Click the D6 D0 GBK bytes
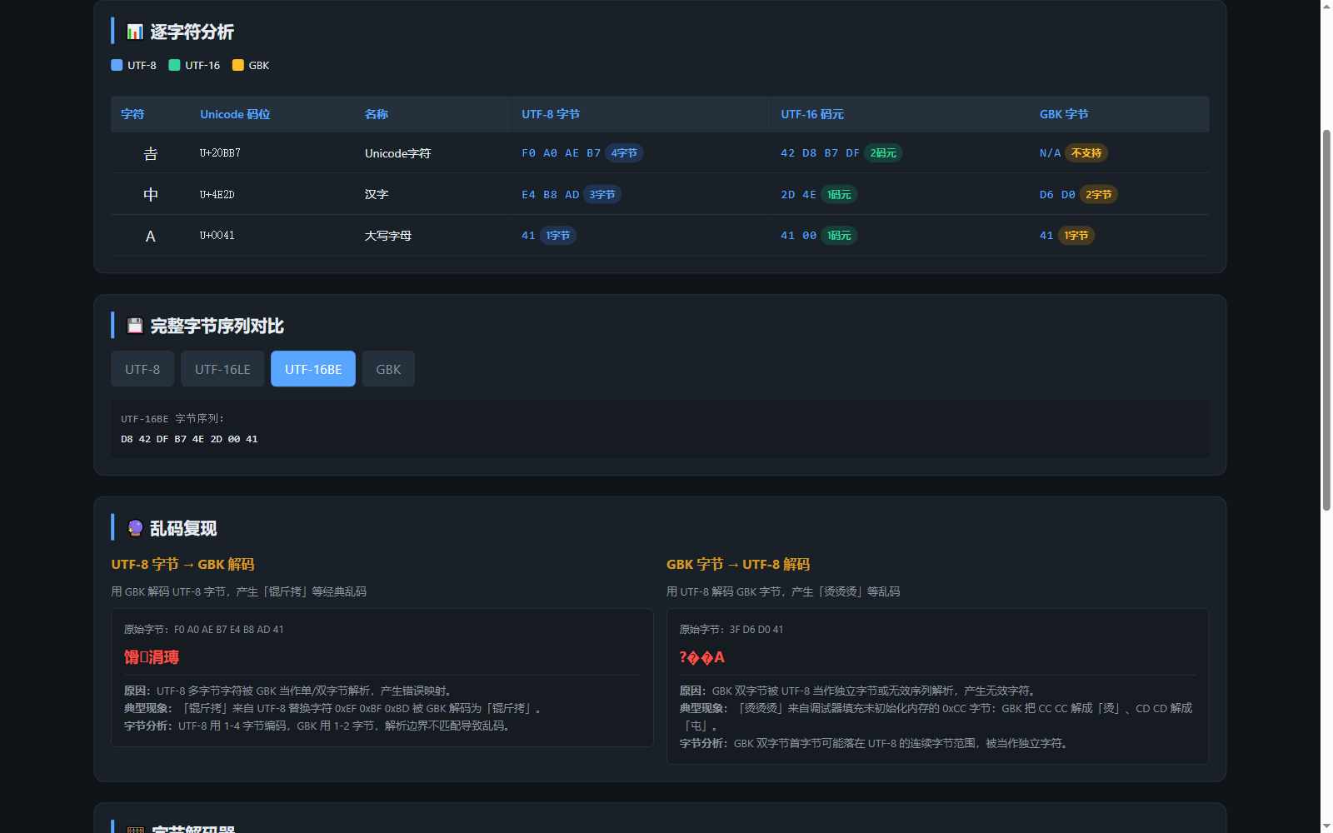Screen dimensions: 1333x833 coord(1057,194)
